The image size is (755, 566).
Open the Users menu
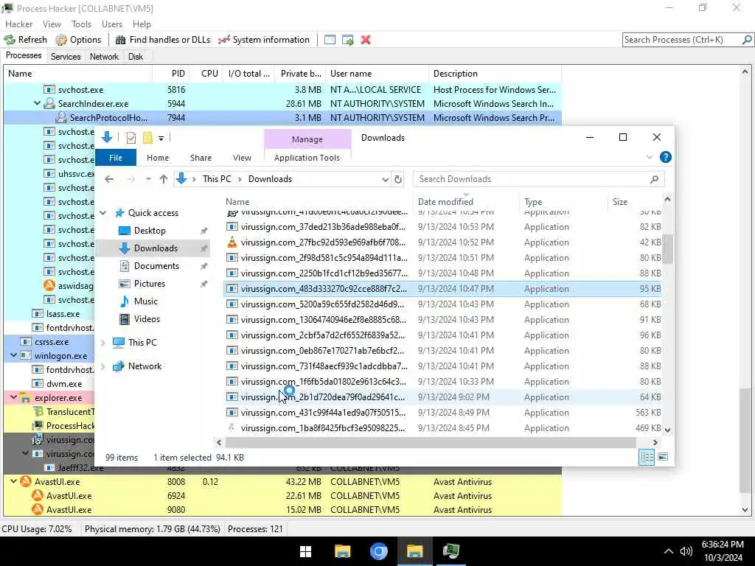(112, 24)
